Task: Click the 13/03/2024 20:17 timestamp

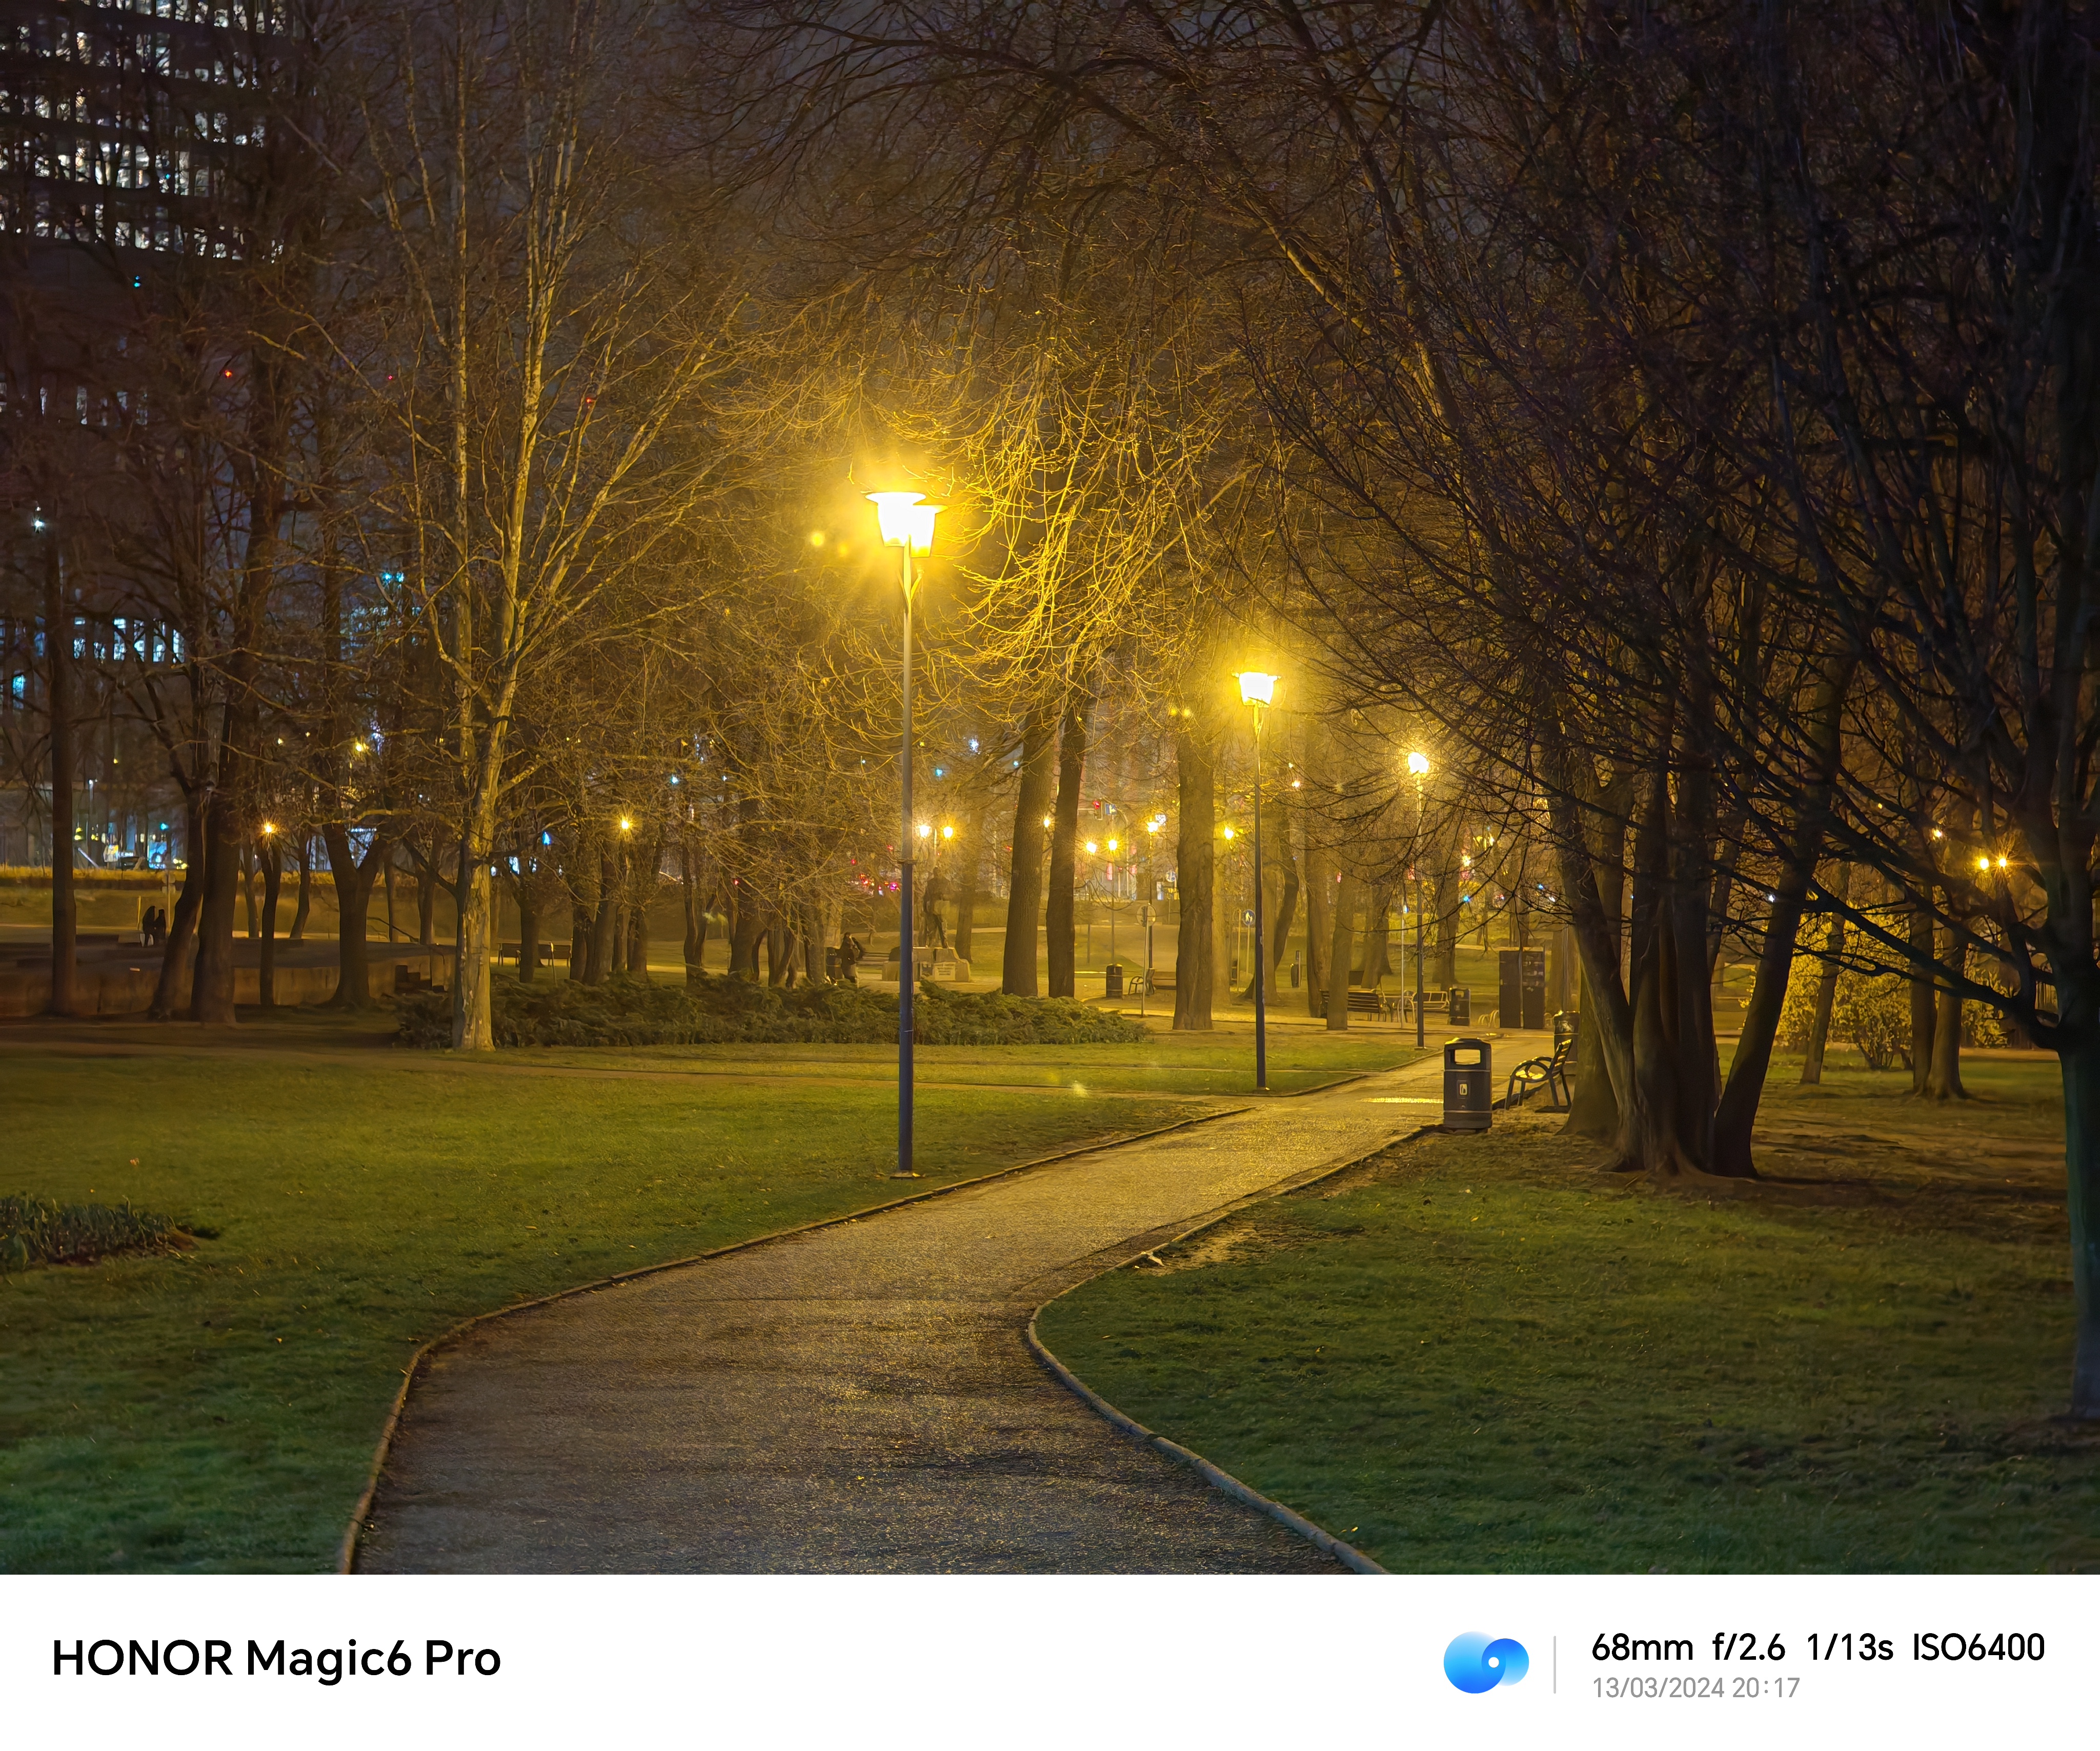Action: (1696, 1688)
